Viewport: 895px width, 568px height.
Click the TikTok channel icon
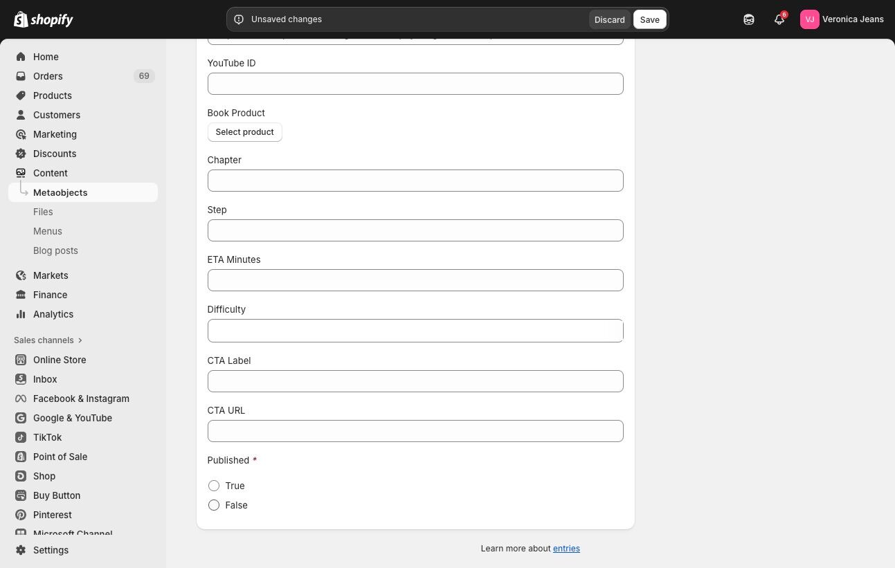(21, 437)
